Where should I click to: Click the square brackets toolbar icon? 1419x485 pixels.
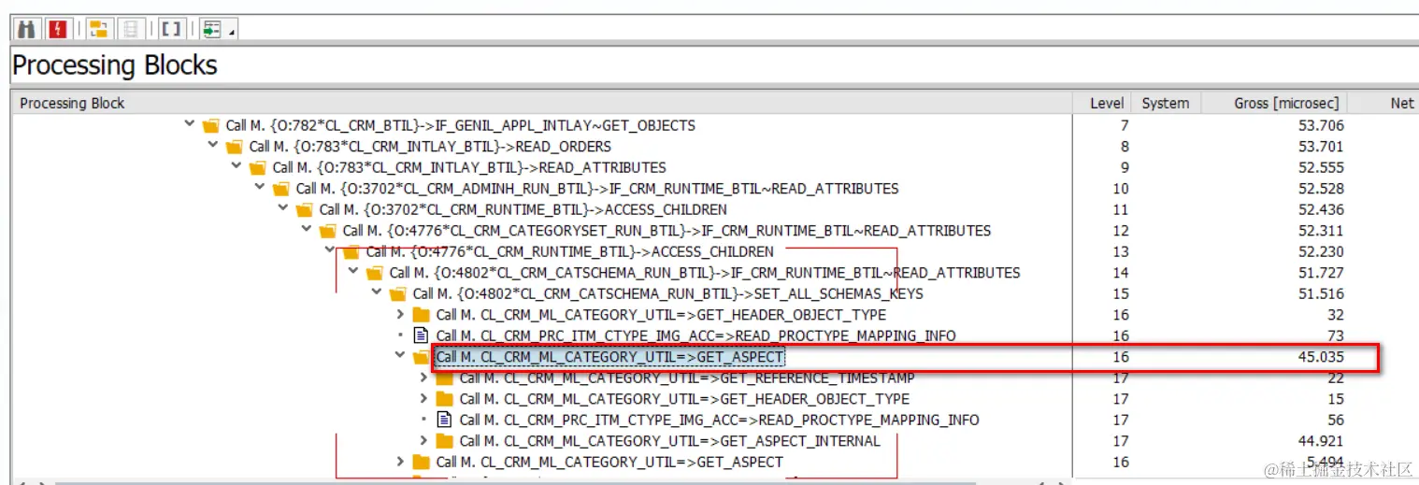171,29
